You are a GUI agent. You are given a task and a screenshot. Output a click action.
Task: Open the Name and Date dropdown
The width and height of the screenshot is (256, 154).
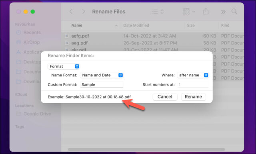click(102, 75)
